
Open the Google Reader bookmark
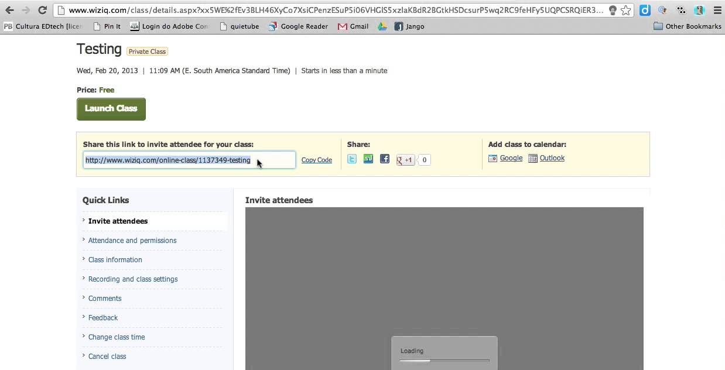pos(299,26)
